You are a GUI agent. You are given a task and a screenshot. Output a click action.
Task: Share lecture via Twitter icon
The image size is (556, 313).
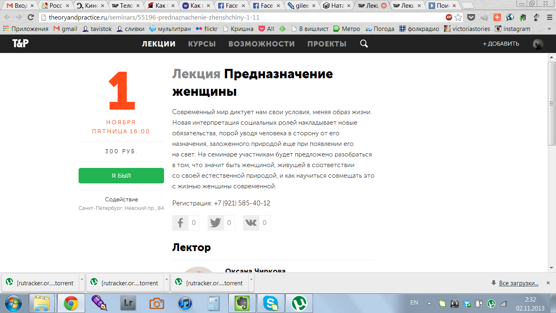pos(215,223)
